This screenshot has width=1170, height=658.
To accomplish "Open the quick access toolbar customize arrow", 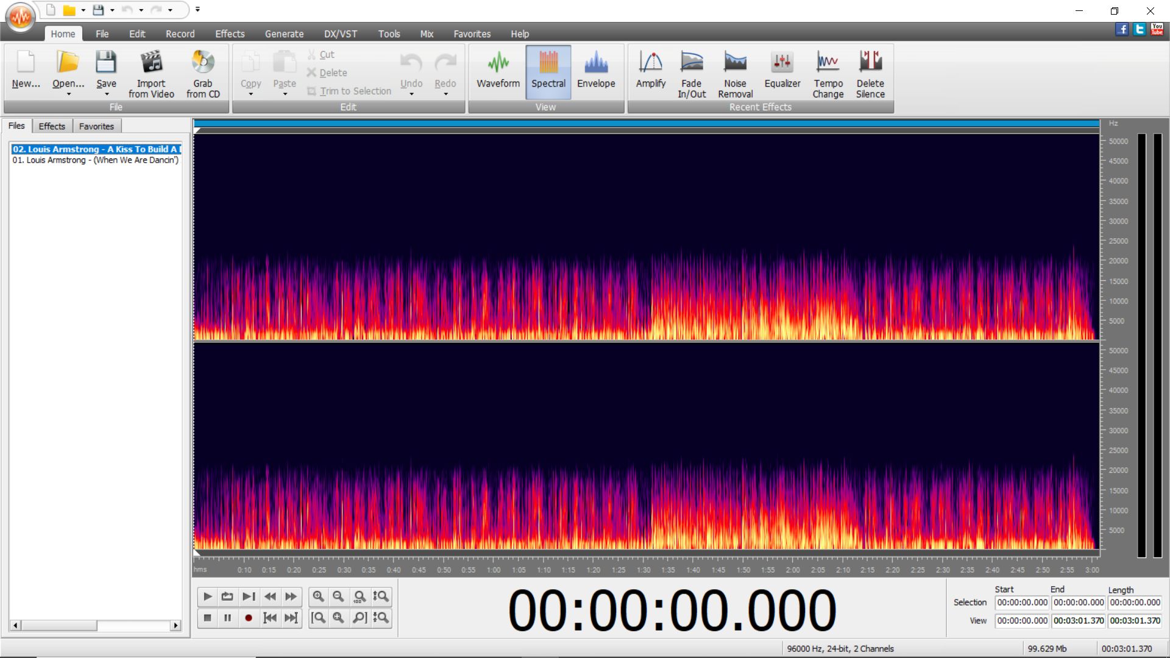I will pyautogui.click(x=197, y=10).
